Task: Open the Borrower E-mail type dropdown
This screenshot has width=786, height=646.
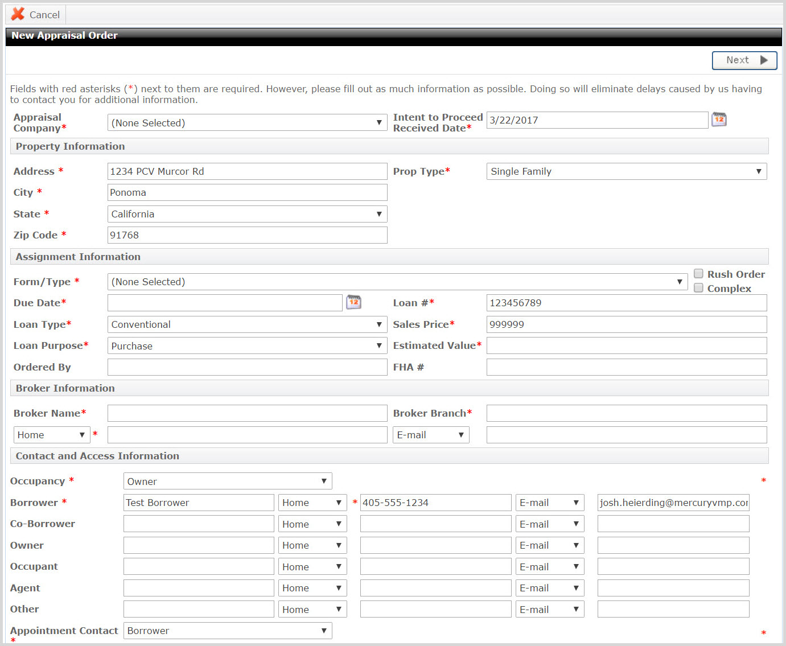Action: pos(549,503)
